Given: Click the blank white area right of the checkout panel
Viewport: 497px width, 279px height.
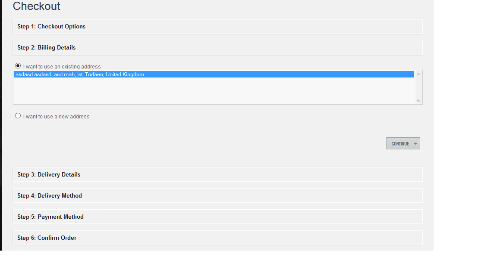Looking at the screenshot, I should coord(465,129).
